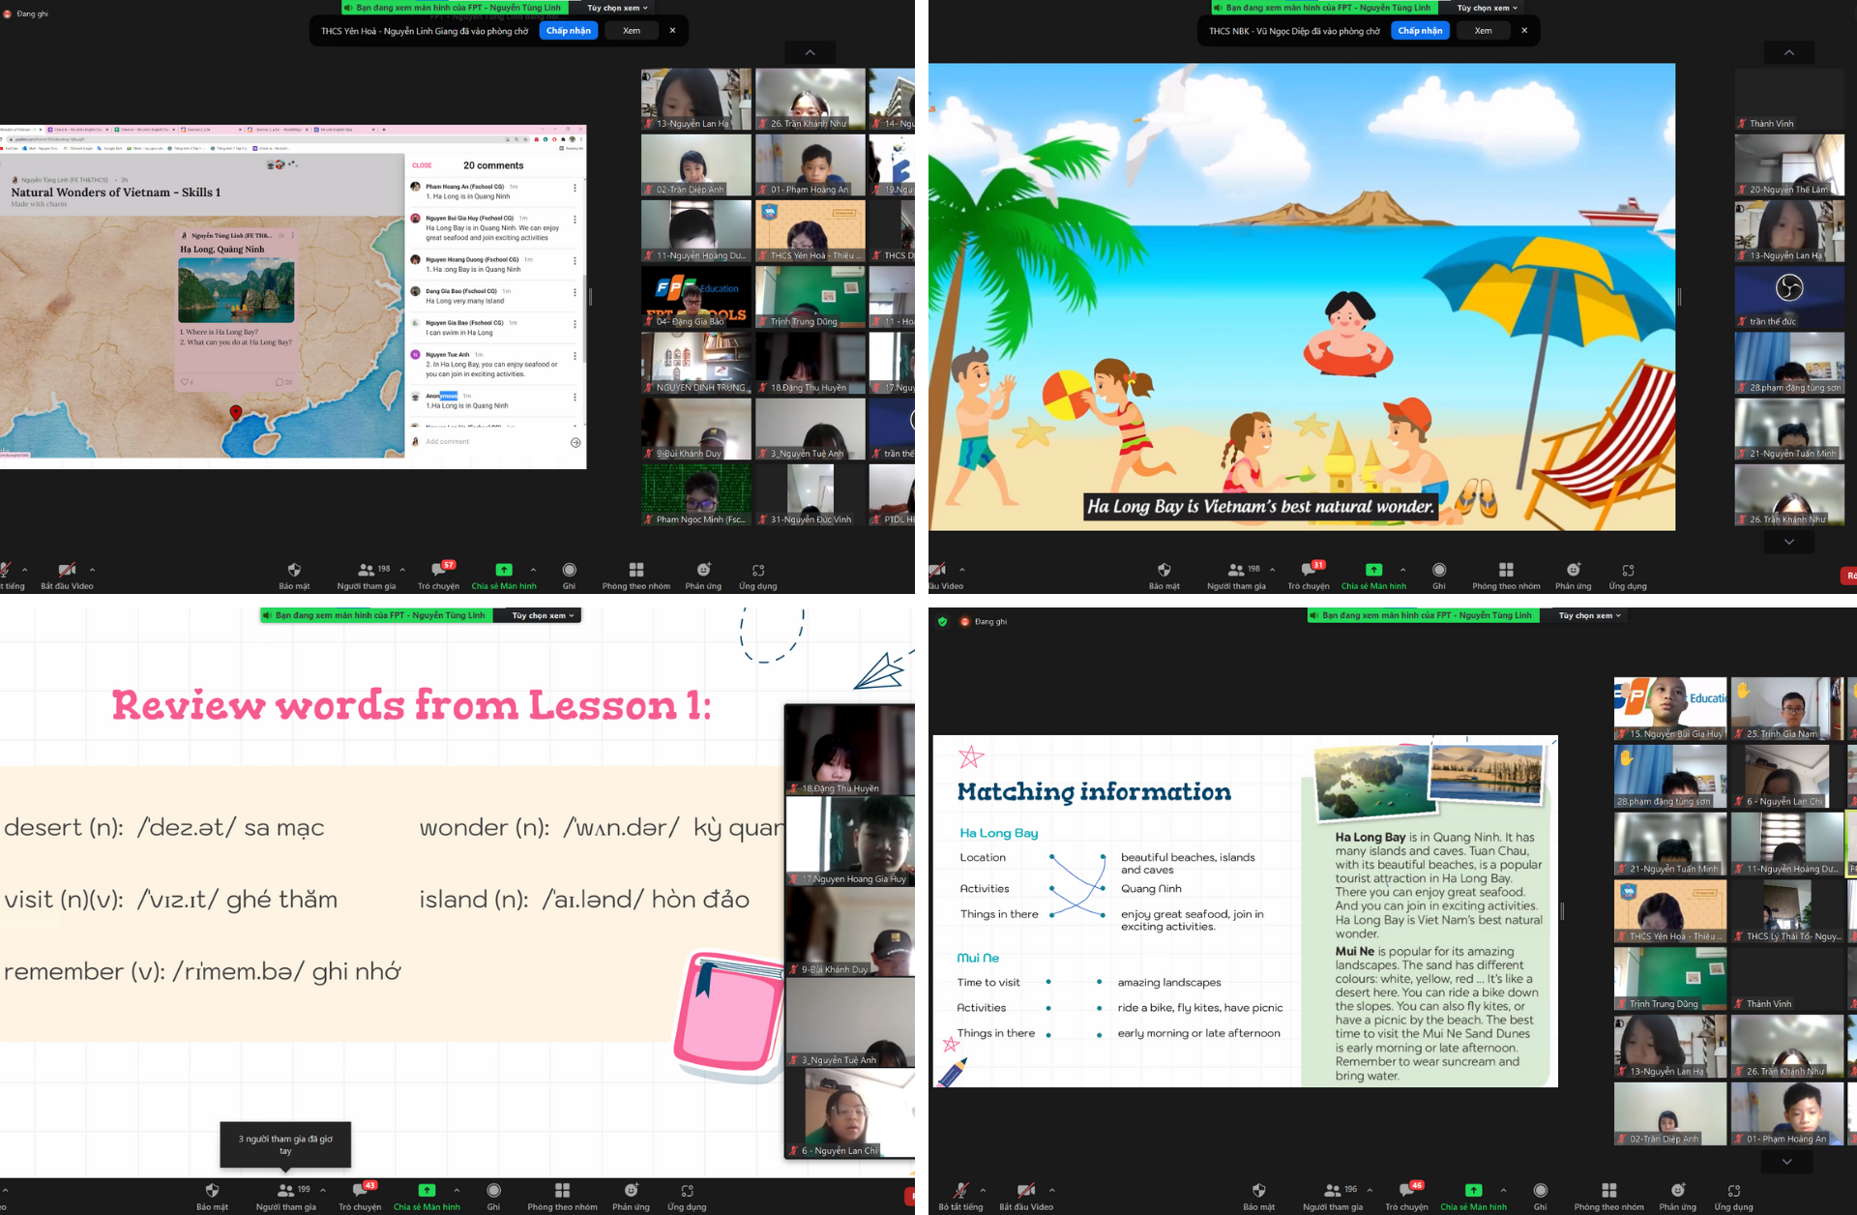Select 20-Nguyễn Thế Lâm video thumbnail
Screen dimensions: 1857x1215
coord(1789,165)
